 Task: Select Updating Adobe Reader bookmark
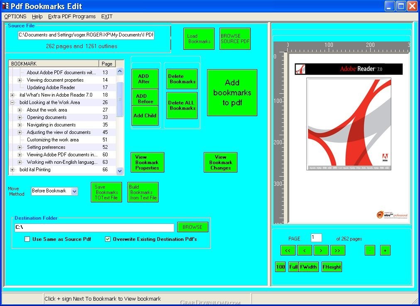point(51,87)
